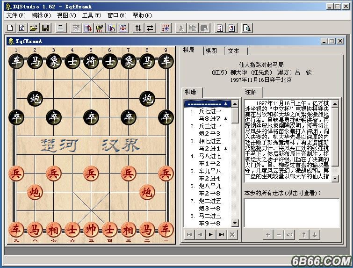Select move 马8进7 in the move list
This screenshot has height=268, width=353.
pos(209,118)
